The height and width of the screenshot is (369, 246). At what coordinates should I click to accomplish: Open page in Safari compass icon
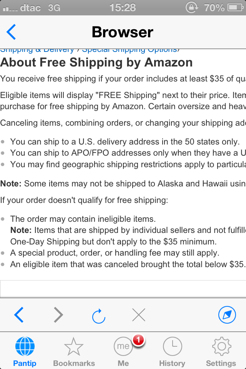point(227,315)
